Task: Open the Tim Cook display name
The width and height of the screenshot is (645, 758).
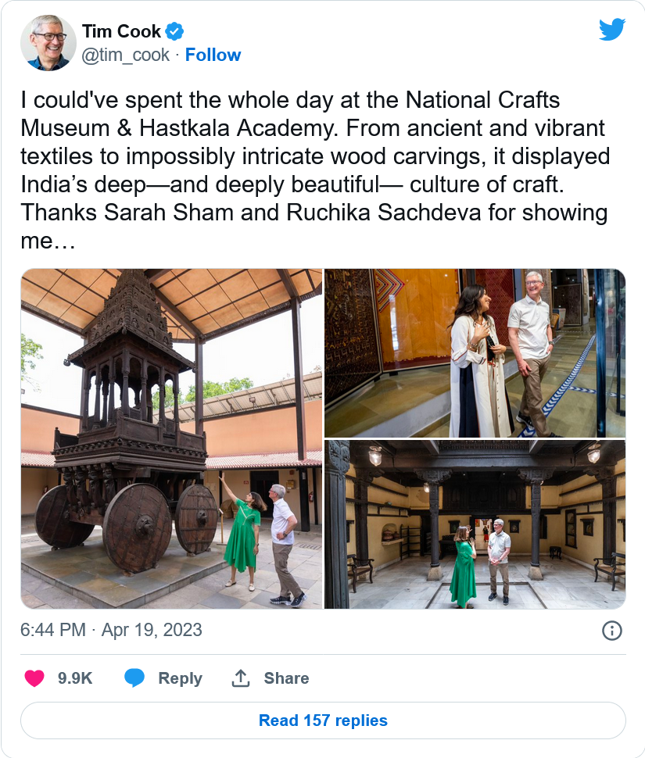Action: (121, 32)
